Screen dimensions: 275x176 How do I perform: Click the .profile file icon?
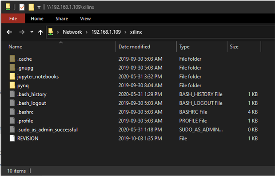12,121
